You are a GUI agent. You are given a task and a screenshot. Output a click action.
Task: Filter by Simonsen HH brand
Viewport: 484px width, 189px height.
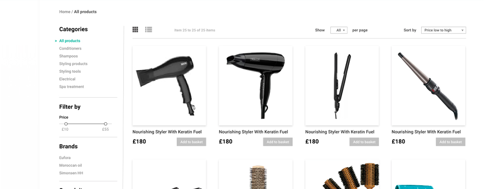tap(71, 173)
